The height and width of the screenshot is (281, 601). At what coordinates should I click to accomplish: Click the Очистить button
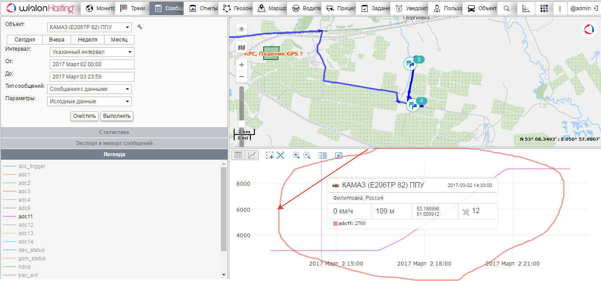click(x=84, y=116)
